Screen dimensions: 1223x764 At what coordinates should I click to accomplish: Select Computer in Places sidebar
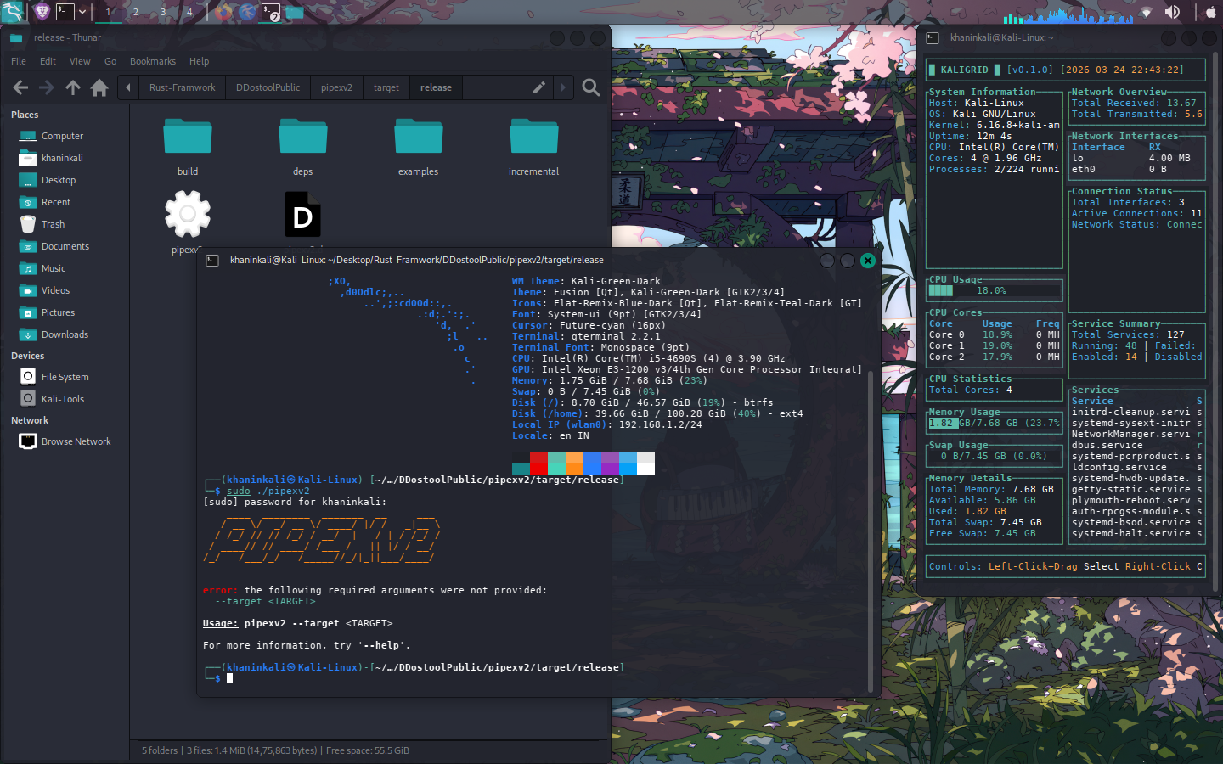[65, 136]
